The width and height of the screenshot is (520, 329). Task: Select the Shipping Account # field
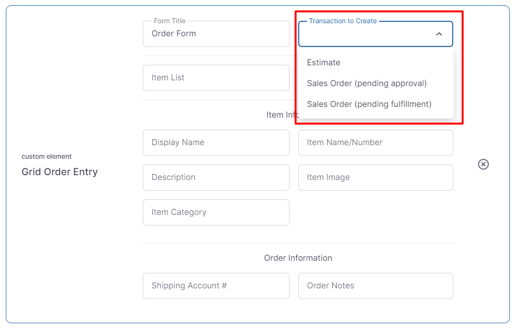tap(216, 286)
